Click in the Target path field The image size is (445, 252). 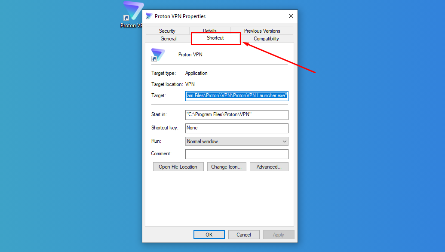click(x=237, y=95)
